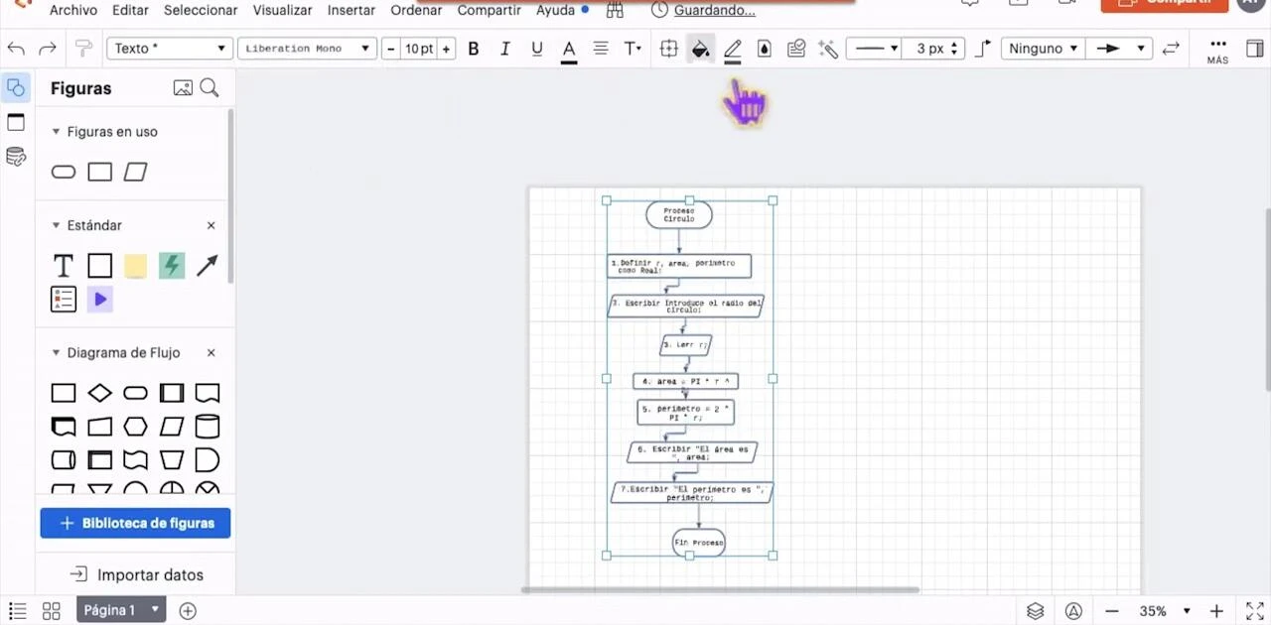Open the 35% zoom level dropdown
This screenshot has height=625, width=1271.
point(1164,611)
